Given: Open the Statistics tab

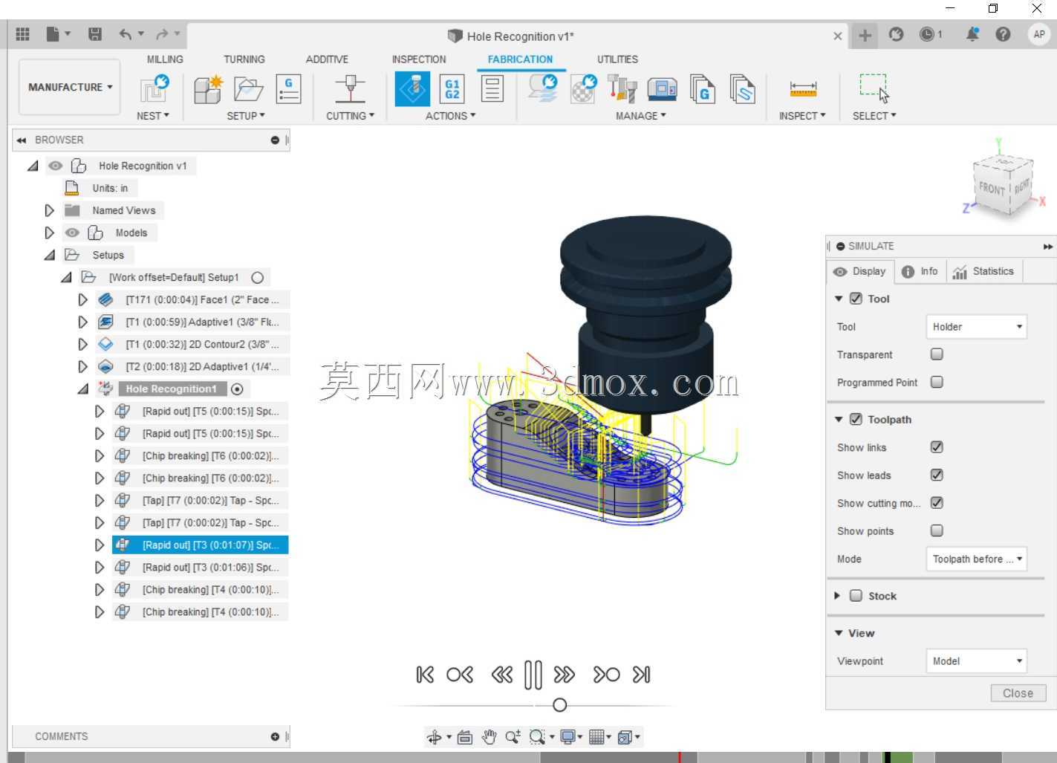Looking at the screenshot, I should tap(983, 271).
